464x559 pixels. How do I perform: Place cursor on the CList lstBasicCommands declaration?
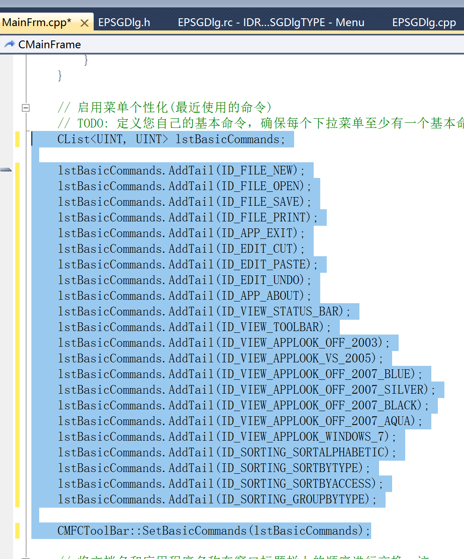click(171, 140)
